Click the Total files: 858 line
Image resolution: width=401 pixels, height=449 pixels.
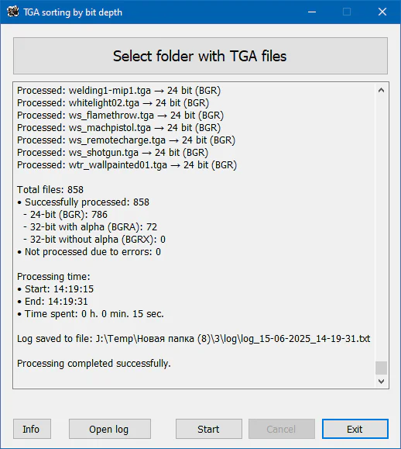tap(50, 189)
